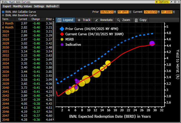Expand the Current NY 10AM time dropdown

click(174, 12)
